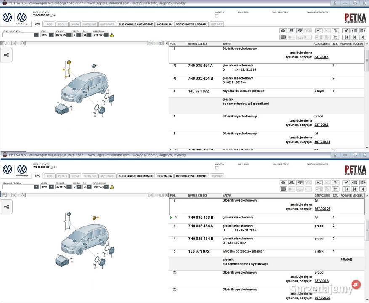Switch to the Substancje Chemiczne tab in the upper window
The image size is (369, 303).
tap(136, 24)
